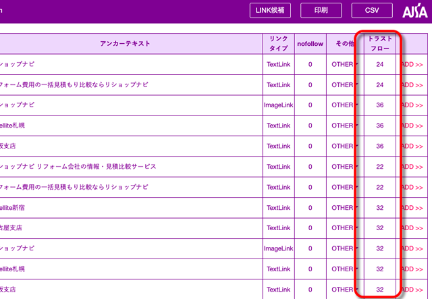The height and width of the screenshot is (299, 432).
Task: Click the その他 column header
Action: tap(345, 44)
